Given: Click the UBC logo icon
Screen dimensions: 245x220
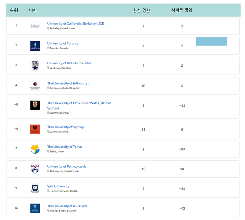Looking at the screenshot, I should click(35, 66).
